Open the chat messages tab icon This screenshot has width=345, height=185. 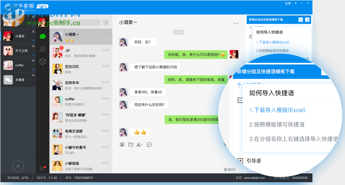coord(43,36)
